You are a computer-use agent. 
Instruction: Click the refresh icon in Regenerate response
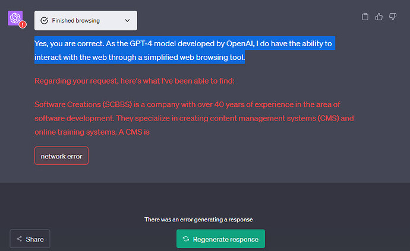[186, 239]
